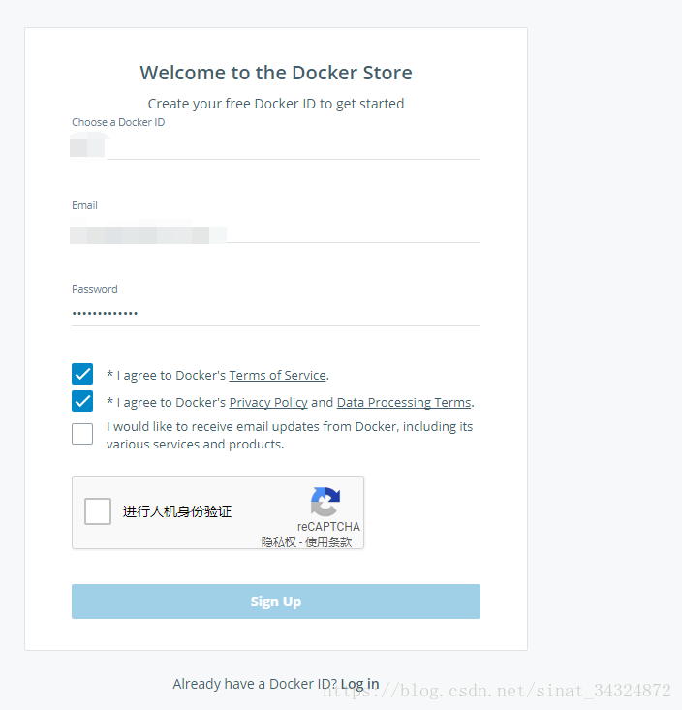Screen dimensions: 682x710
Task: Click the Email input field
Action: click(x=276, y=231)
